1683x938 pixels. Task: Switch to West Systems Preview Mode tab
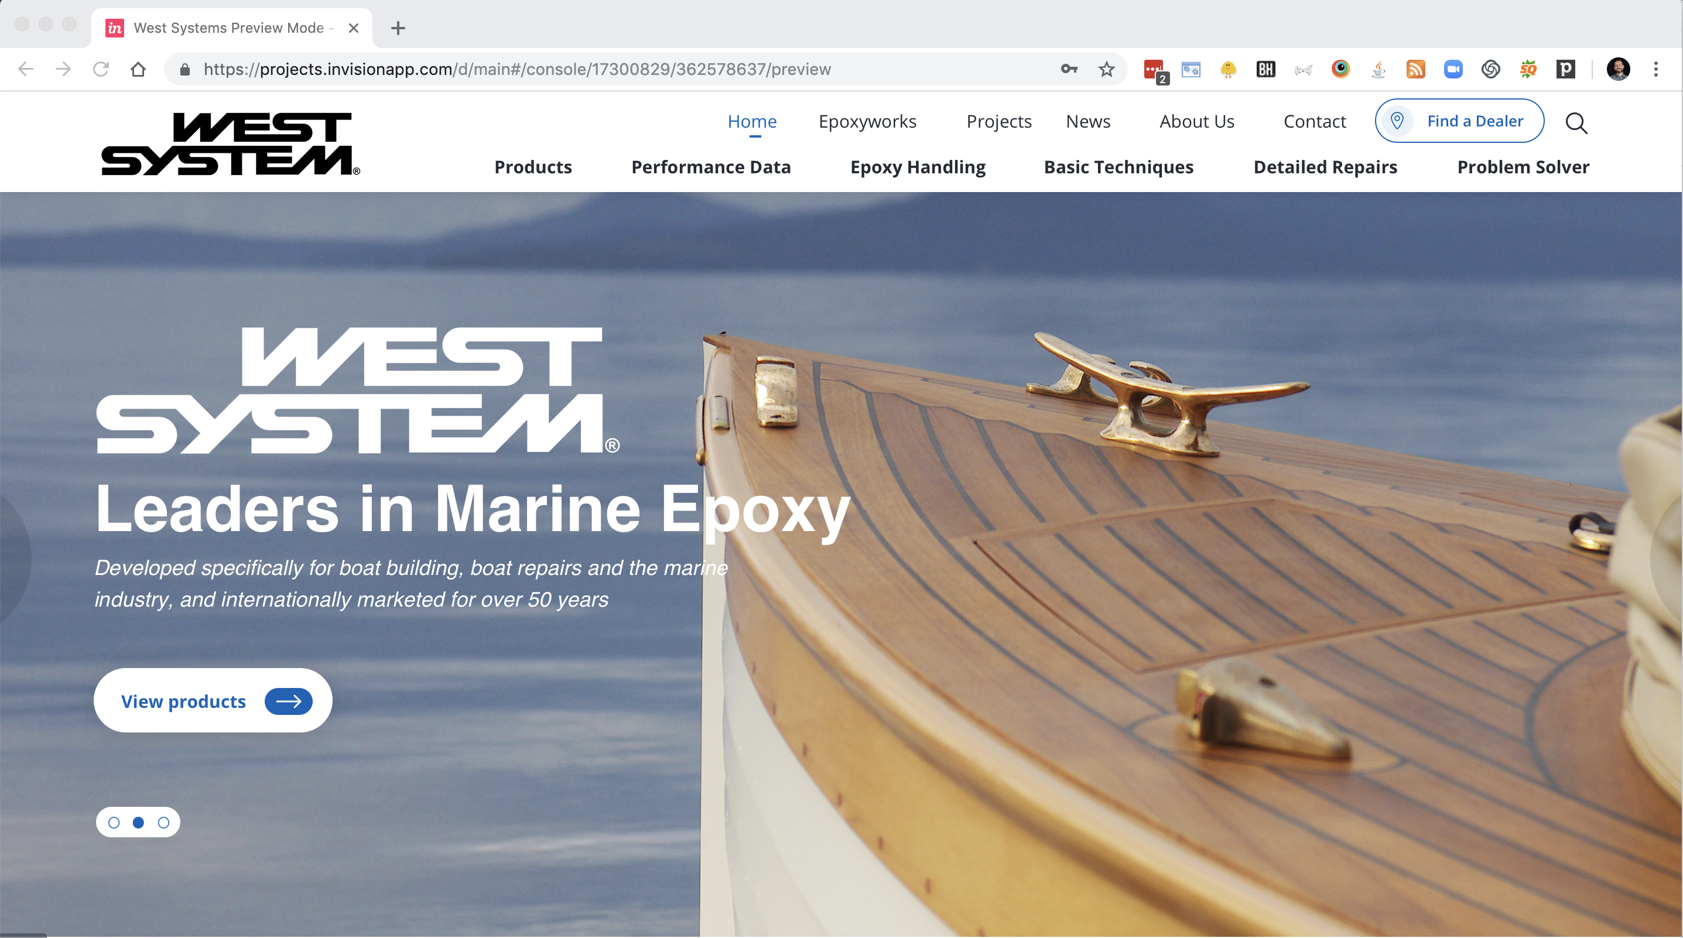coord(228,28)
